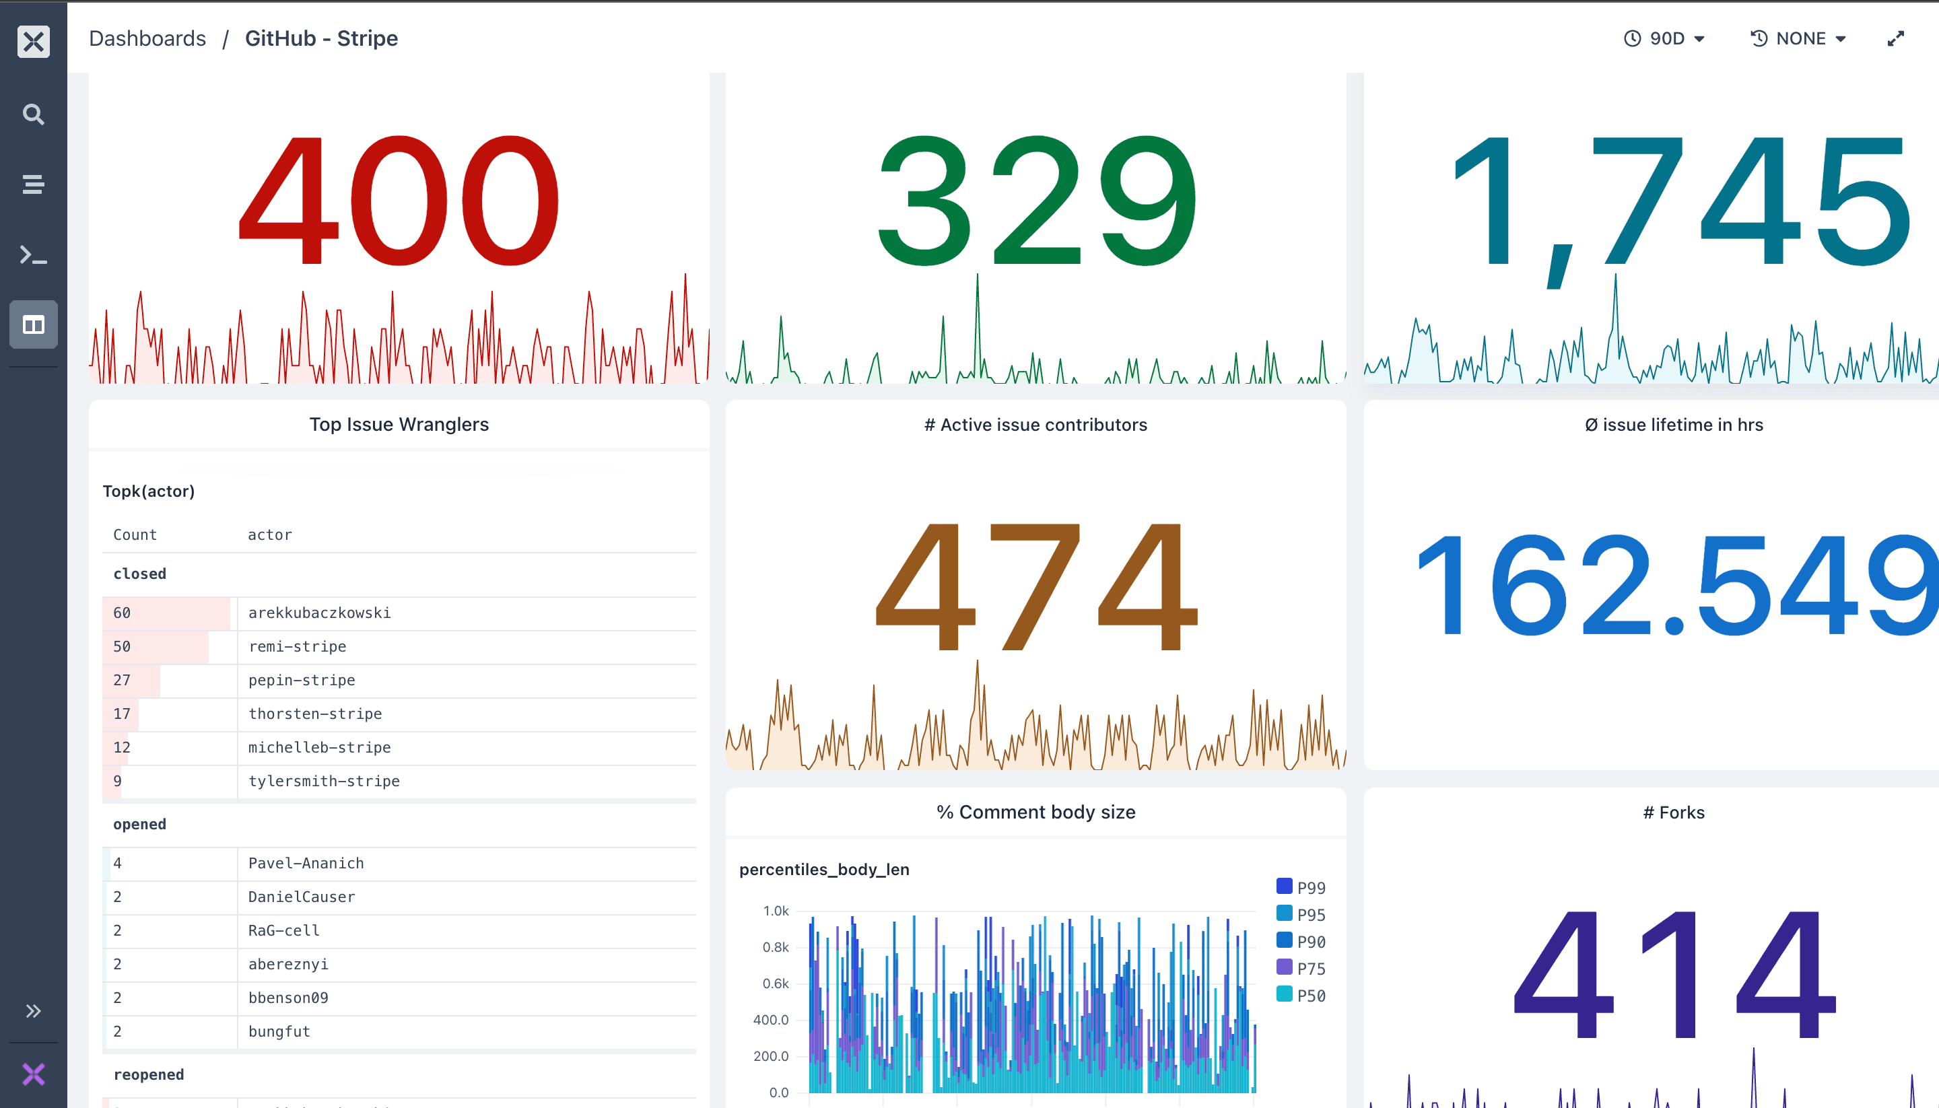Click the Axiom logo icon in sidebar
The width and height of the screenshot is (1939, 1108).
point(34,41)
